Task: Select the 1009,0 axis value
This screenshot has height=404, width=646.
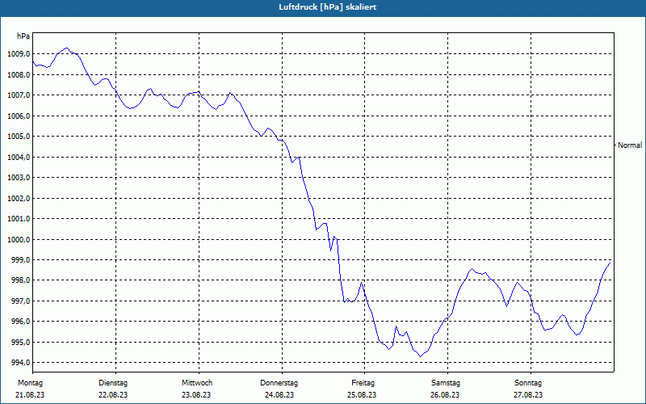Action: [18, 54]
